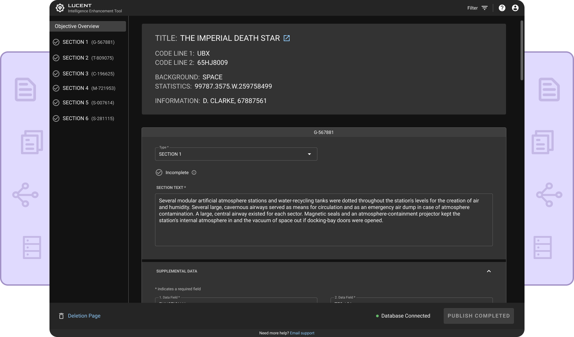Viewport: 574px width, 337px height.
Task: Open the Filter options icon
Action: pyautogui.click(x=485, y=8)
